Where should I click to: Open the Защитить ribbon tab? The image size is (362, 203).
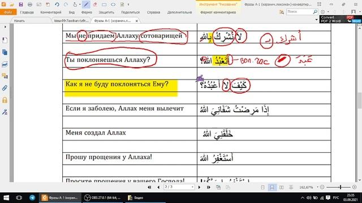pos(106,12)
